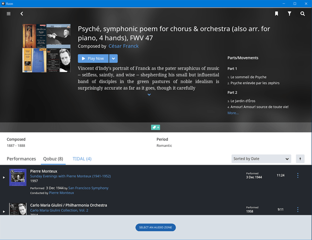Click the Romantic period value

click(x=164, y=145)
